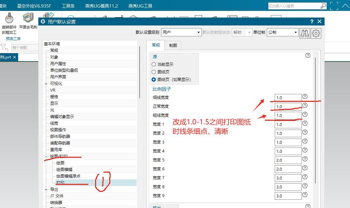The image size is (350, 208).
Task: Click the binoculars search icon in the dialog
Action: (x=305, y=32)
